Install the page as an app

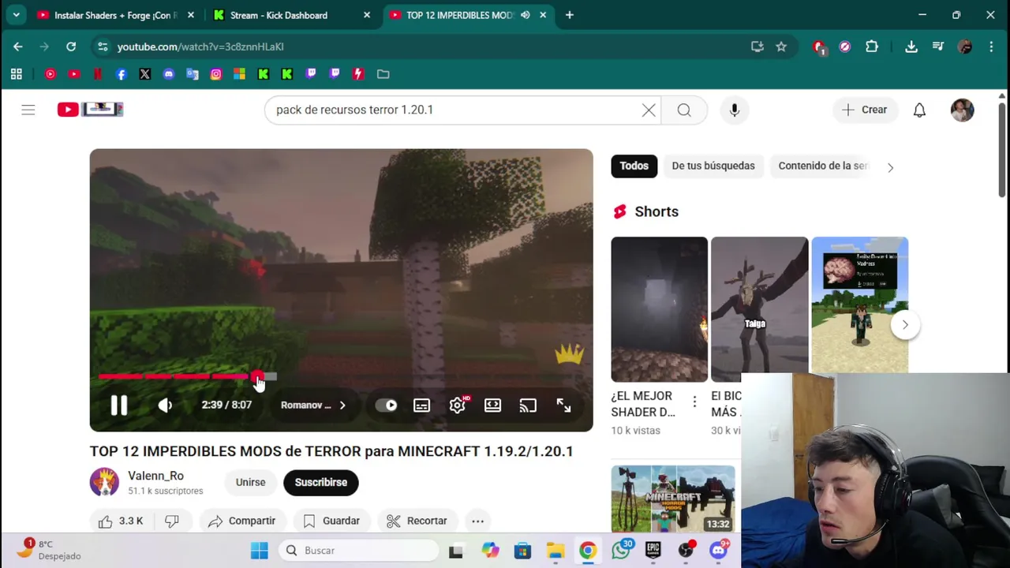[x=757, y=47]
